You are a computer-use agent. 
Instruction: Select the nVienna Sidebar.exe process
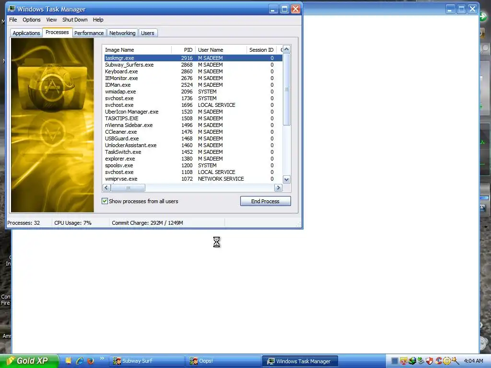[x=193, y=125]
